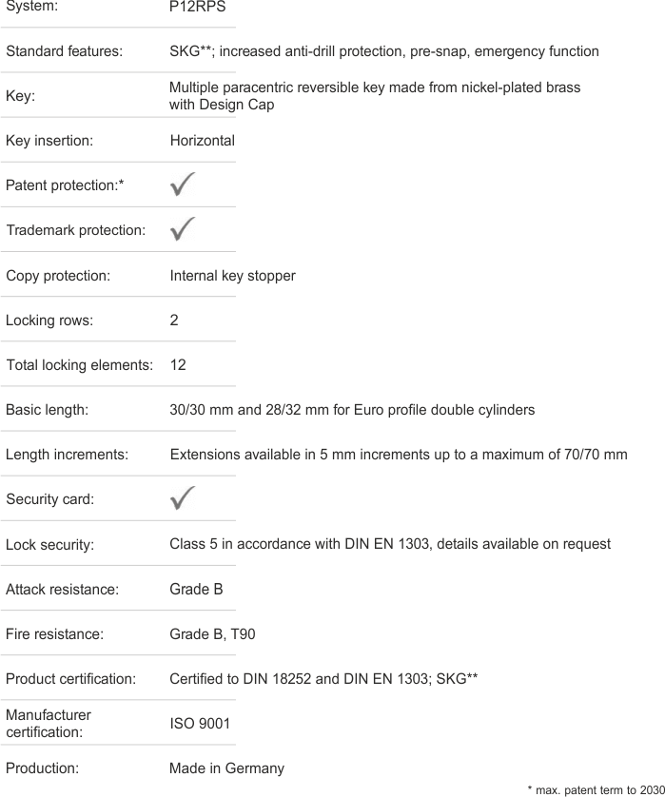The height and width of the screenshot is (797, 665).
Task: Click 'Internal key stopper' text
Action: pos(232,276)
